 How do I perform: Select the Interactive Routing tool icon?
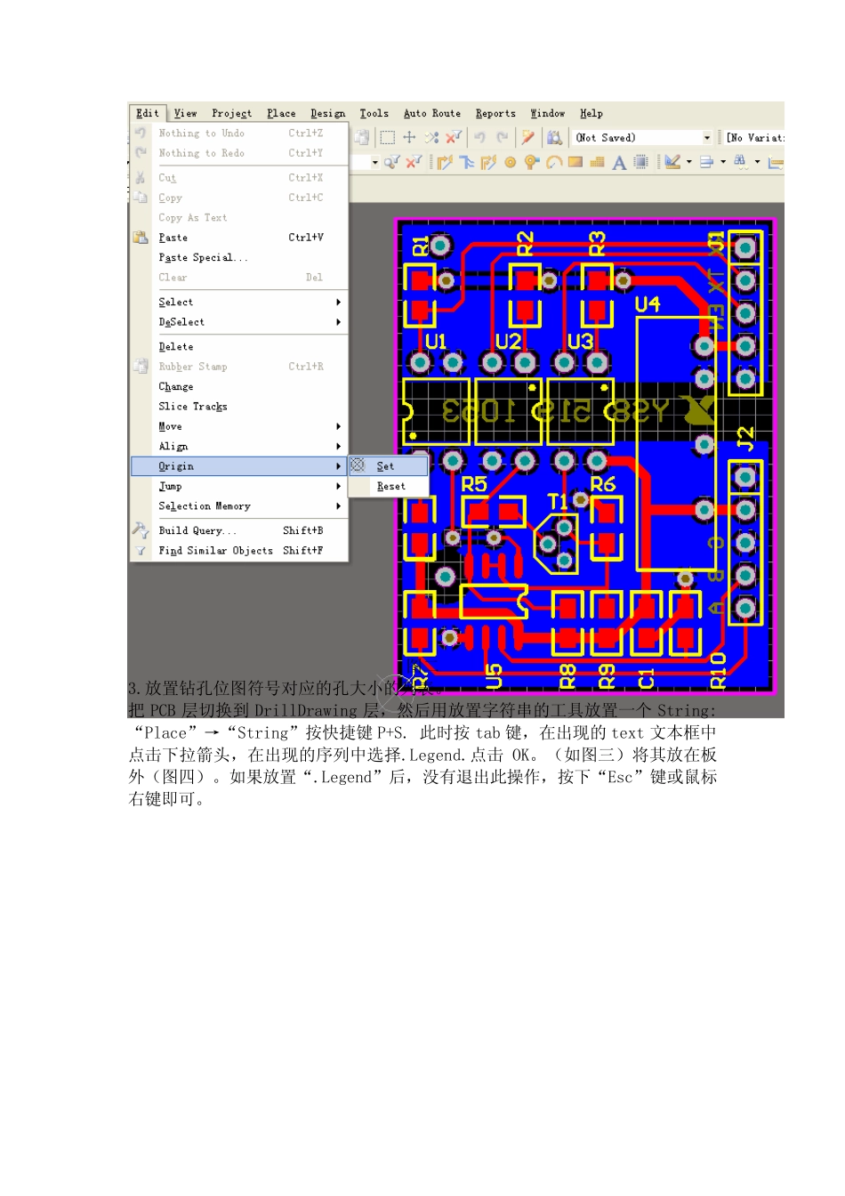[x=445, y=162]
